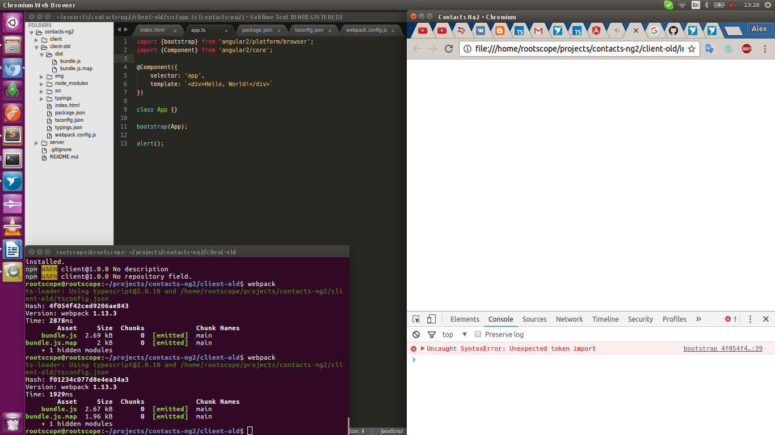Open the Terminal launcher icon

click(12, 159)
